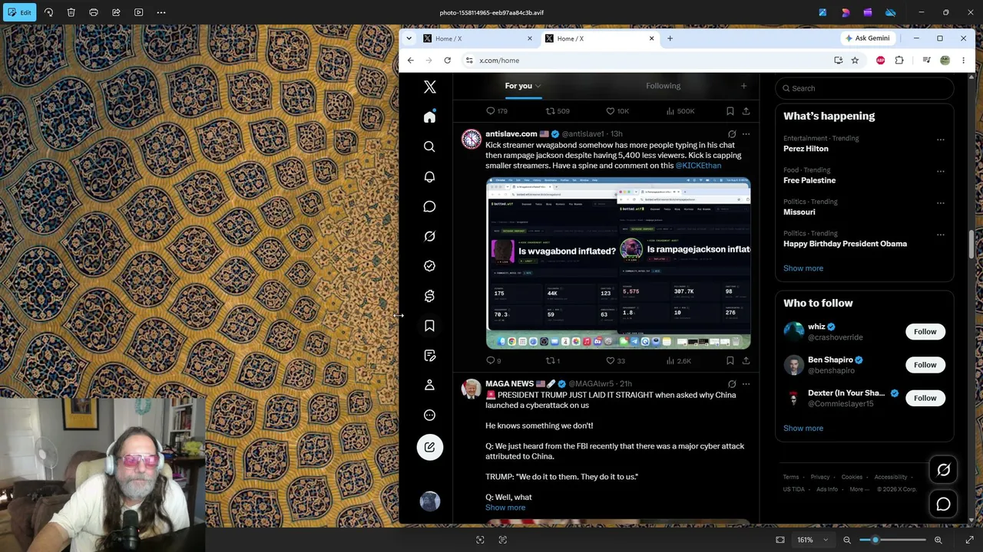Like the antislave.com post
983x552 pixels.
611,360
